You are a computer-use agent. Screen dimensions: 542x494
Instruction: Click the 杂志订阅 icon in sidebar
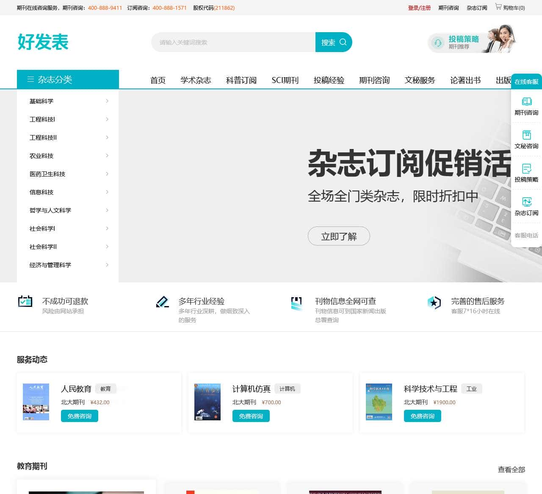pos(527,202)
